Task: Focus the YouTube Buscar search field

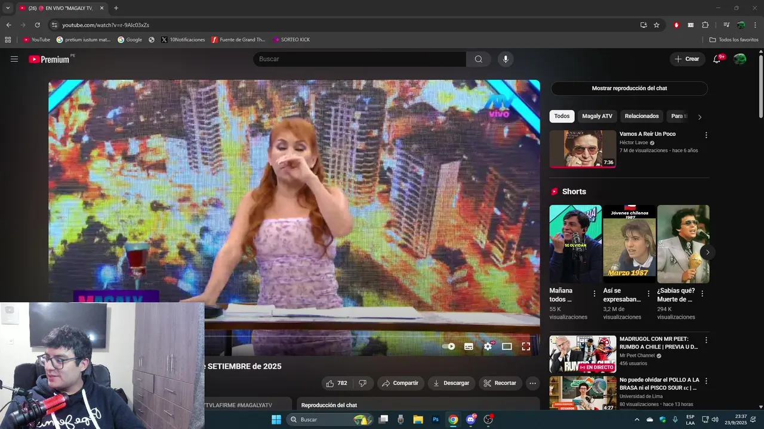Action: pos(359,59)
